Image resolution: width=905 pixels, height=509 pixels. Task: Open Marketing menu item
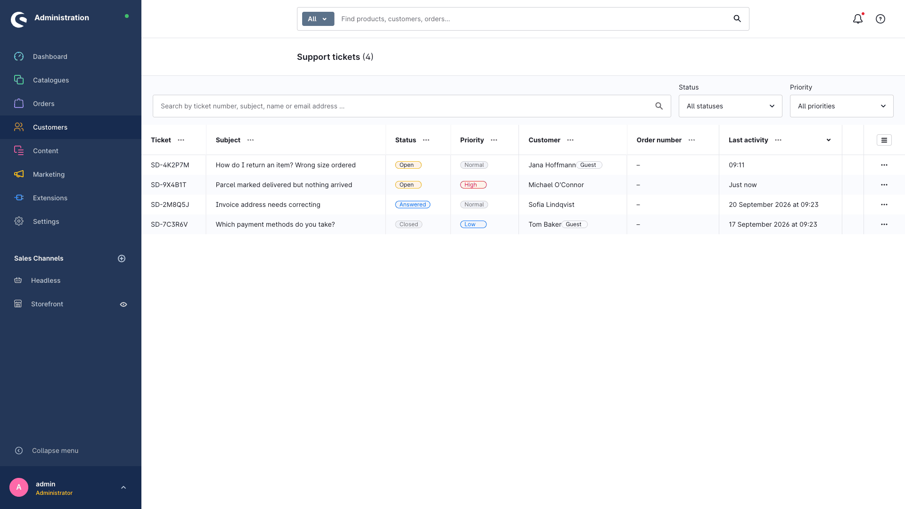point(71,174)
